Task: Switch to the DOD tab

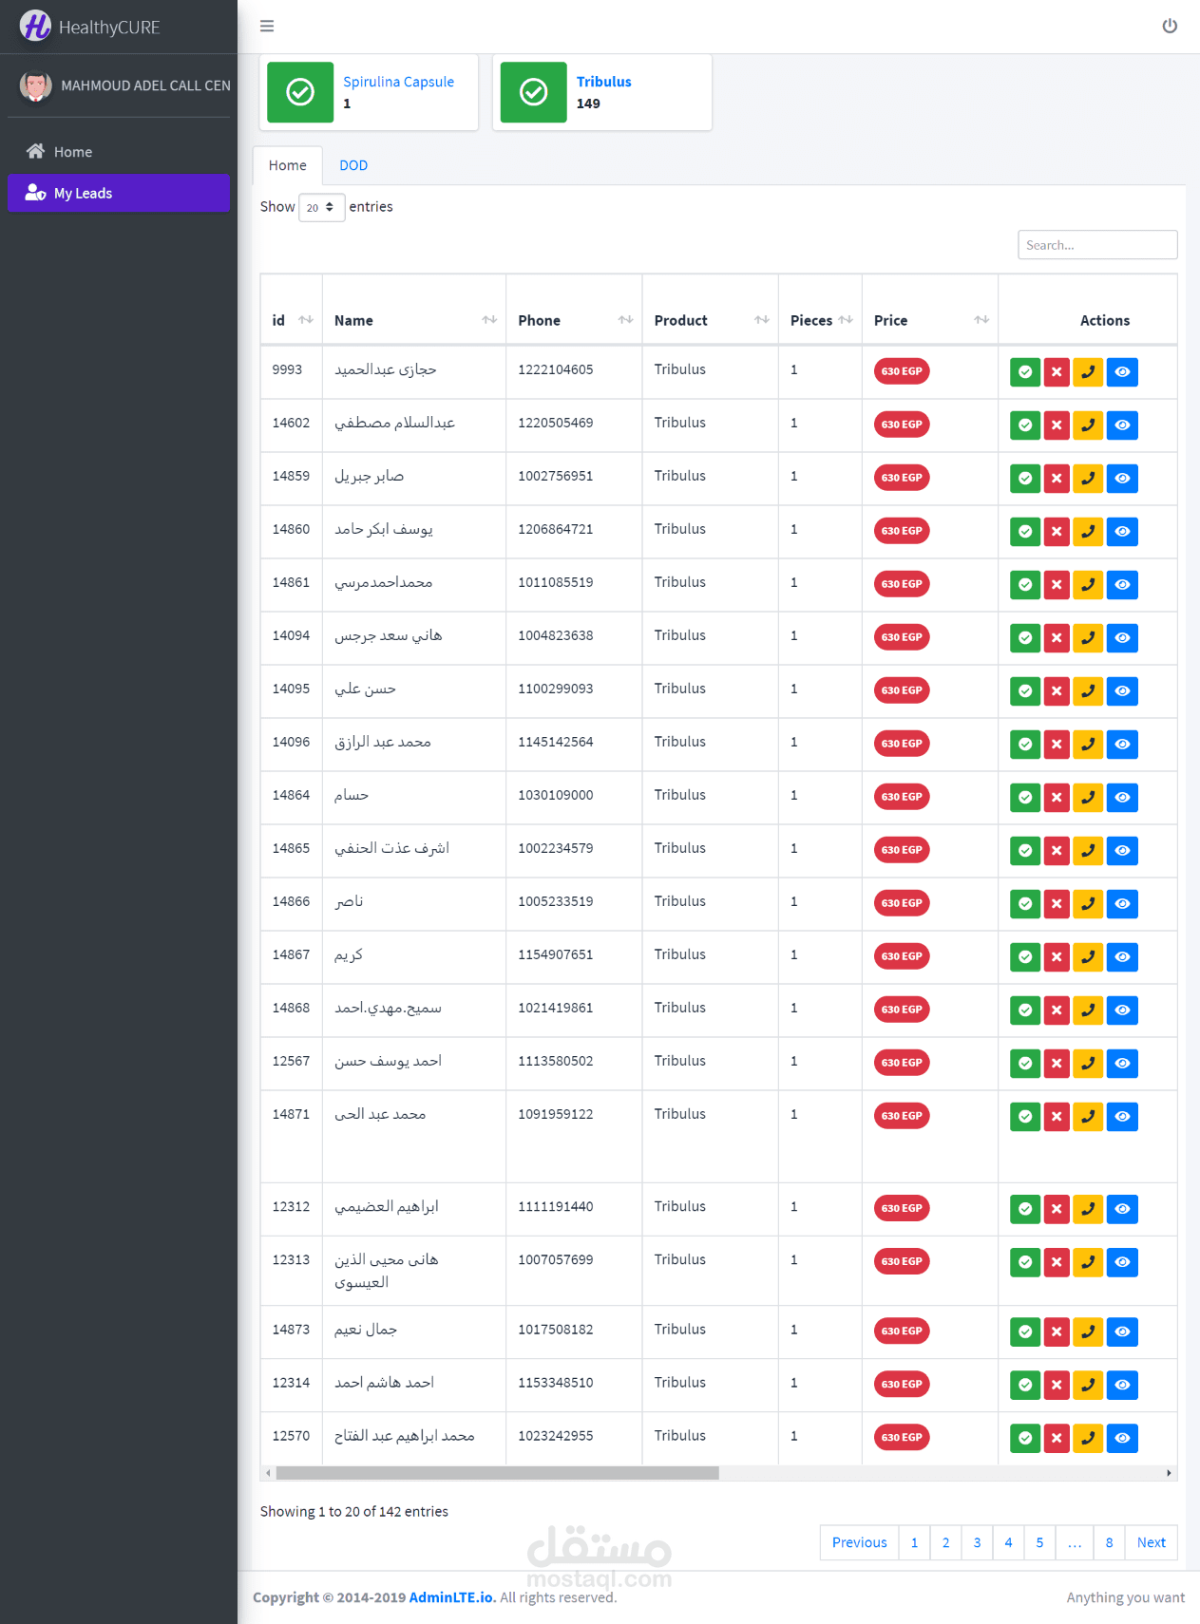Action: [353, 165]
